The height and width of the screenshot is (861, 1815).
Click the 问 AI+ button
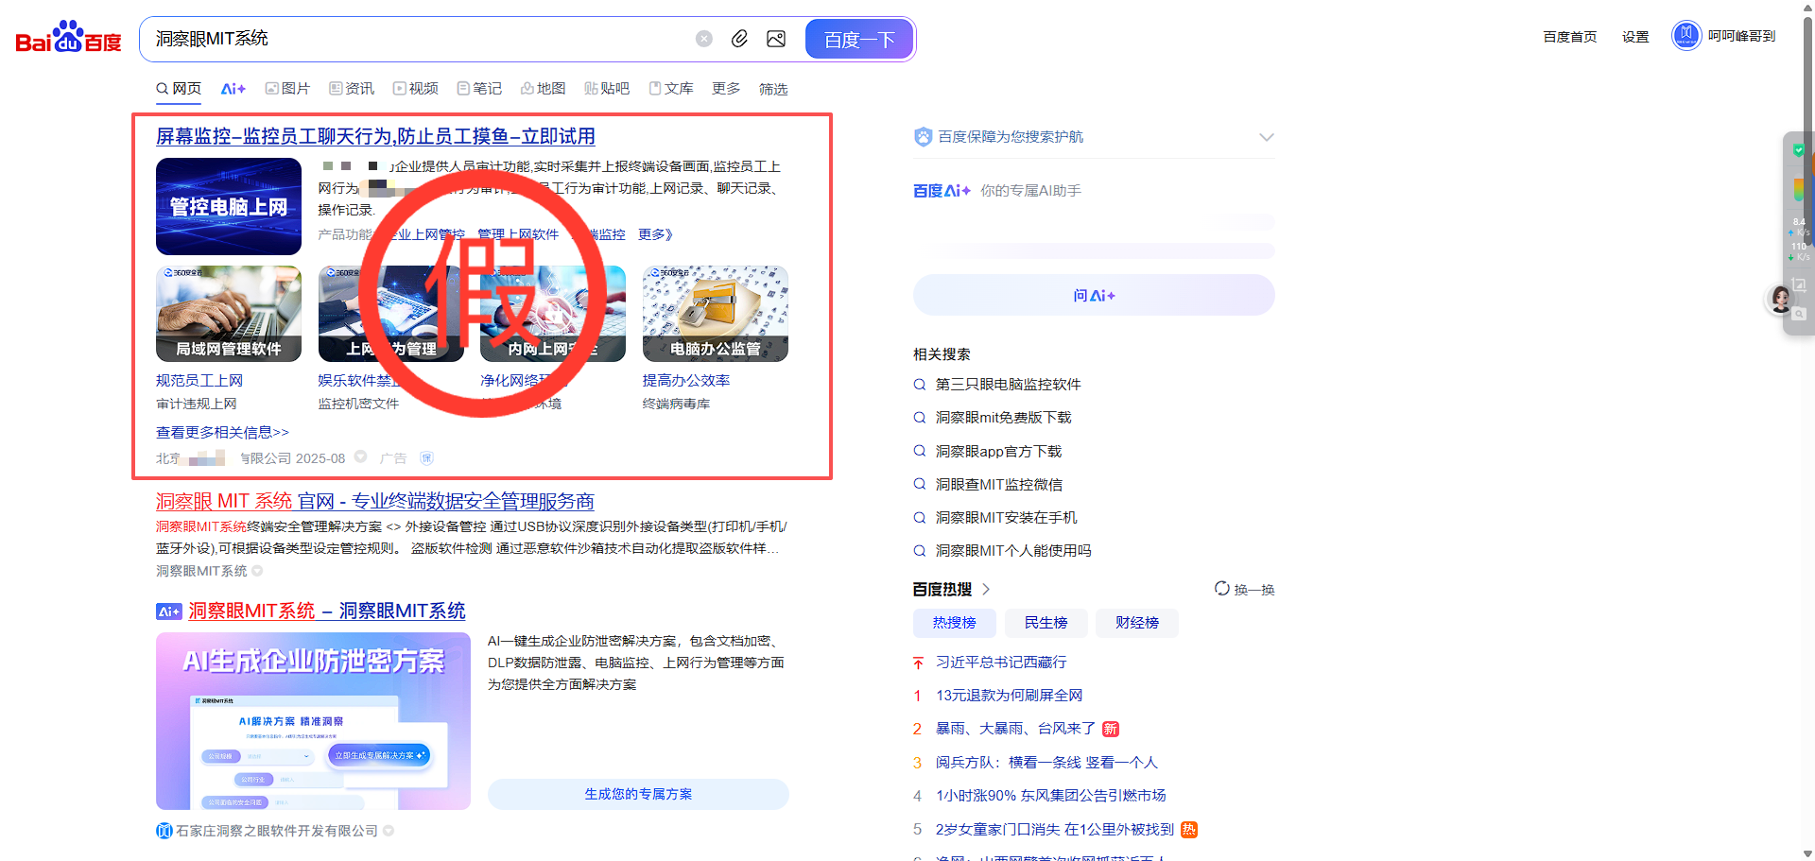tap(1093, 296)
